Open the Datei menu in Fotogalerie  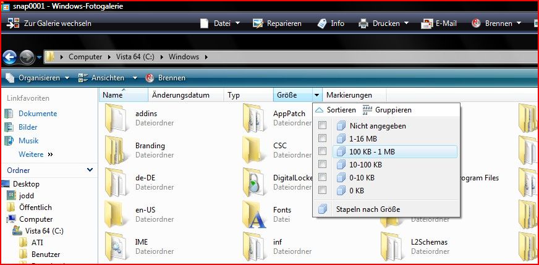[x=222, y=23]
